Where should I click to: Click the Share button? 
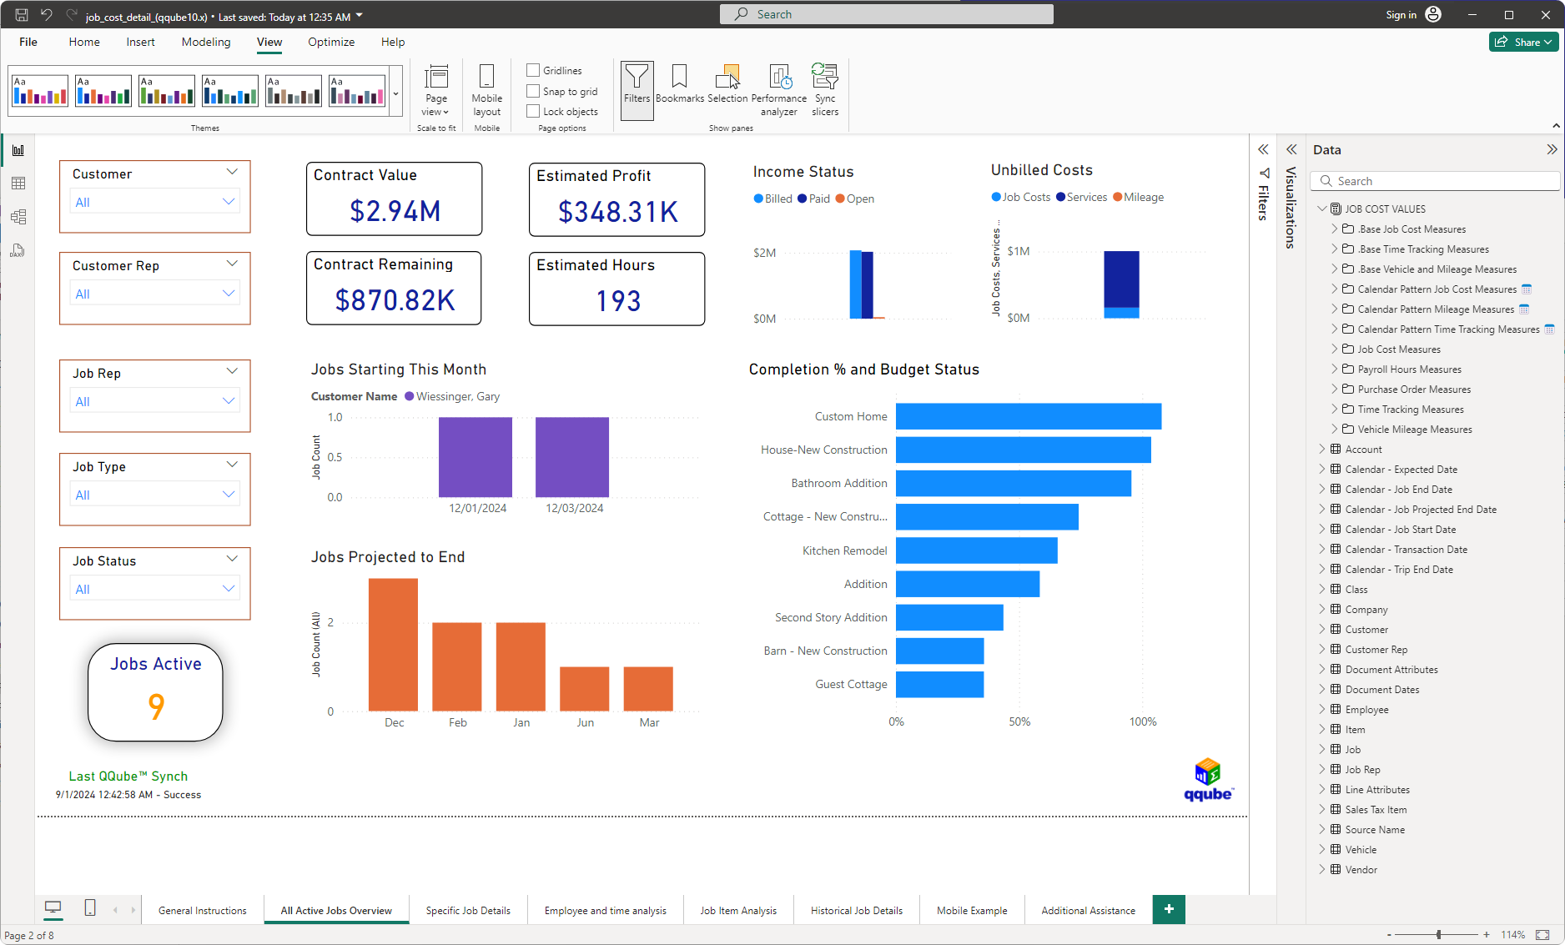pos(1523,42)
